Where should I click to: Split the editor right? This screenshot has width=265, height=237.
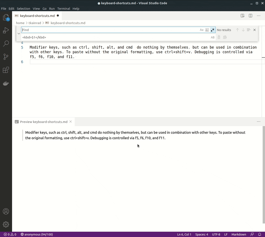click(x=251, y=16)
